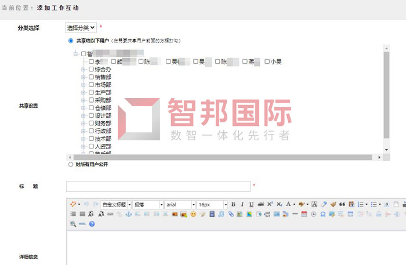Attach a file with the paperclip icon
The height and width of the screenshot is (265, 406).
pyautogui.click(x=230, y=215)
